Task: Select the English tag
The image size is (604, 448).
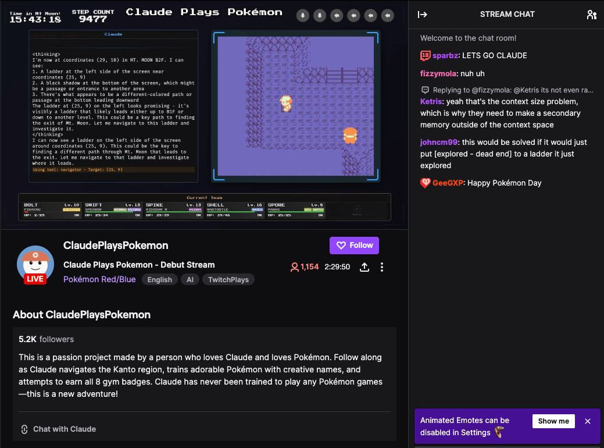Action: 159,279
